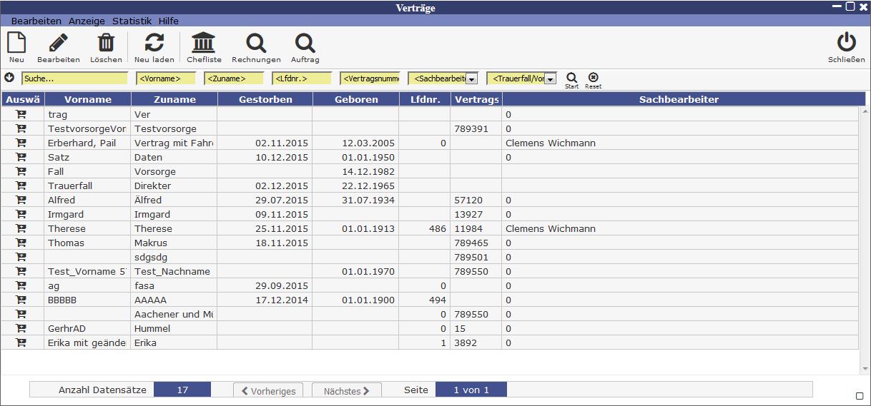Open the Statistik menu
The image size is (871, 406).
132,21
